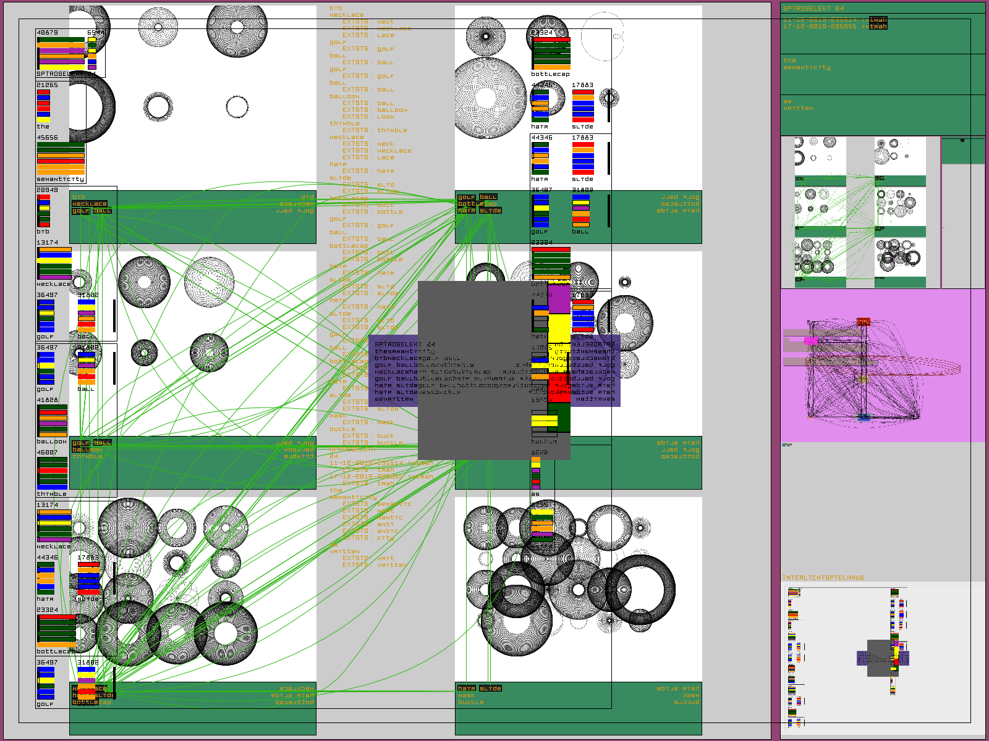Click the INTERLICHTSPIELHAUS label on the right
The height and width of the screenshot is (741, 989).
[x=823, y=578]
